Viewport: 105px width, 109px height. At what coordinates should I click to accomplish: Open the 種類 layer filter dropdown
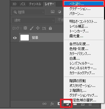point(28,12)
